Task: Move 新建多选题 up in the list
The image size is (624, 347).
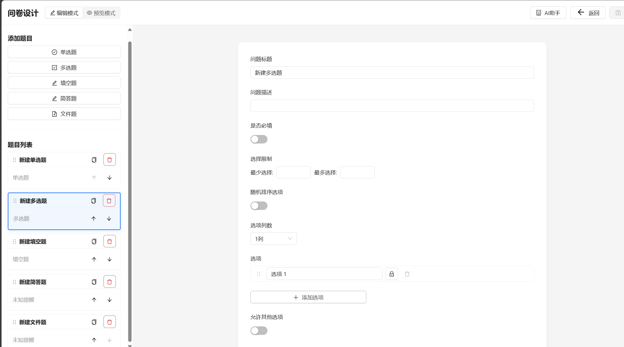Action: click(93, 218)
